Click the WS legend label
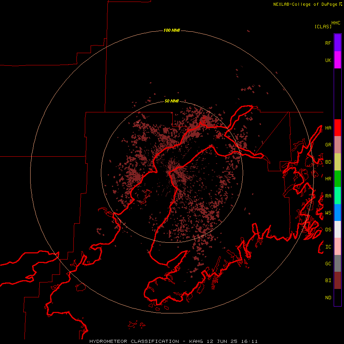The width and height of the screenshot is (344, 344). point(328,213)
